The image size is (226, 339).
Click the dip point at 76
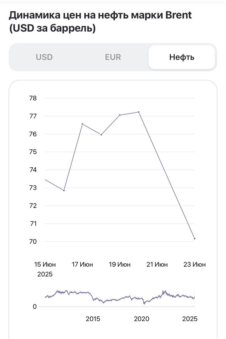point(101,134)
